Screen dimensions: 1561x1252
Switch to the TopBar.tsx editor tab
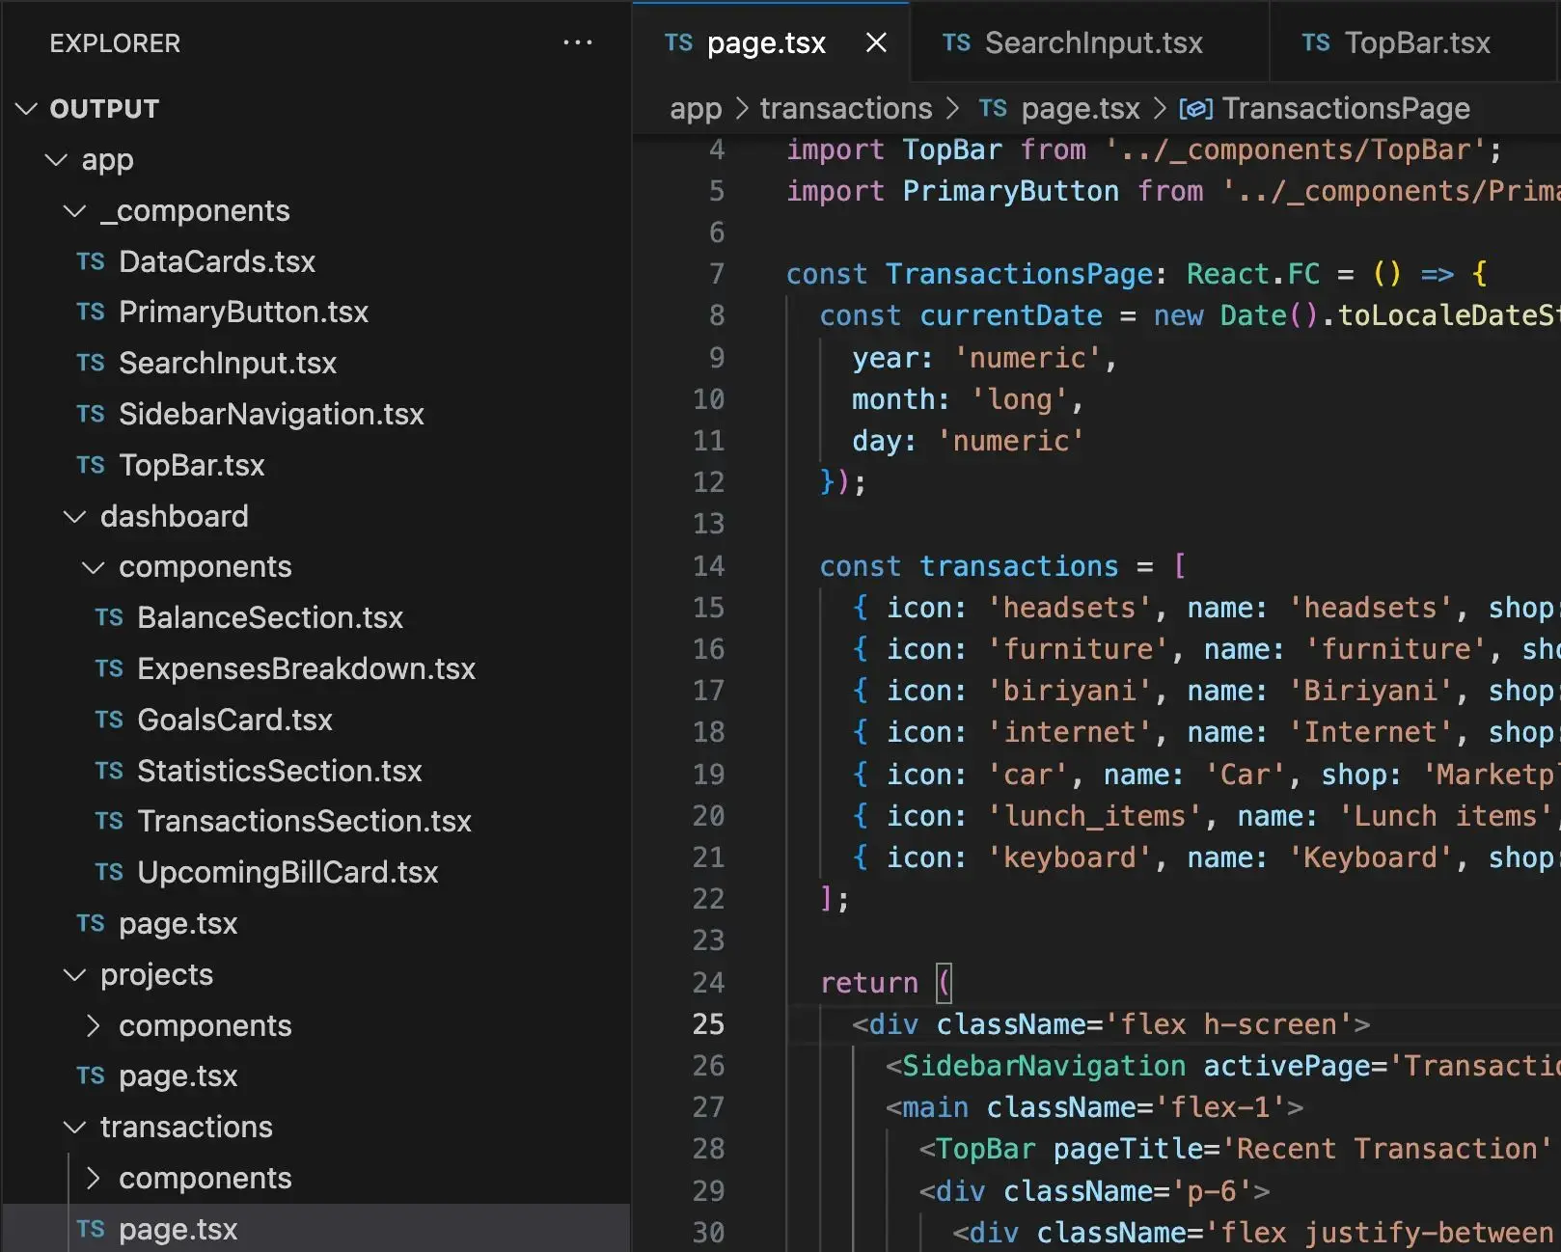(1416, 42)
